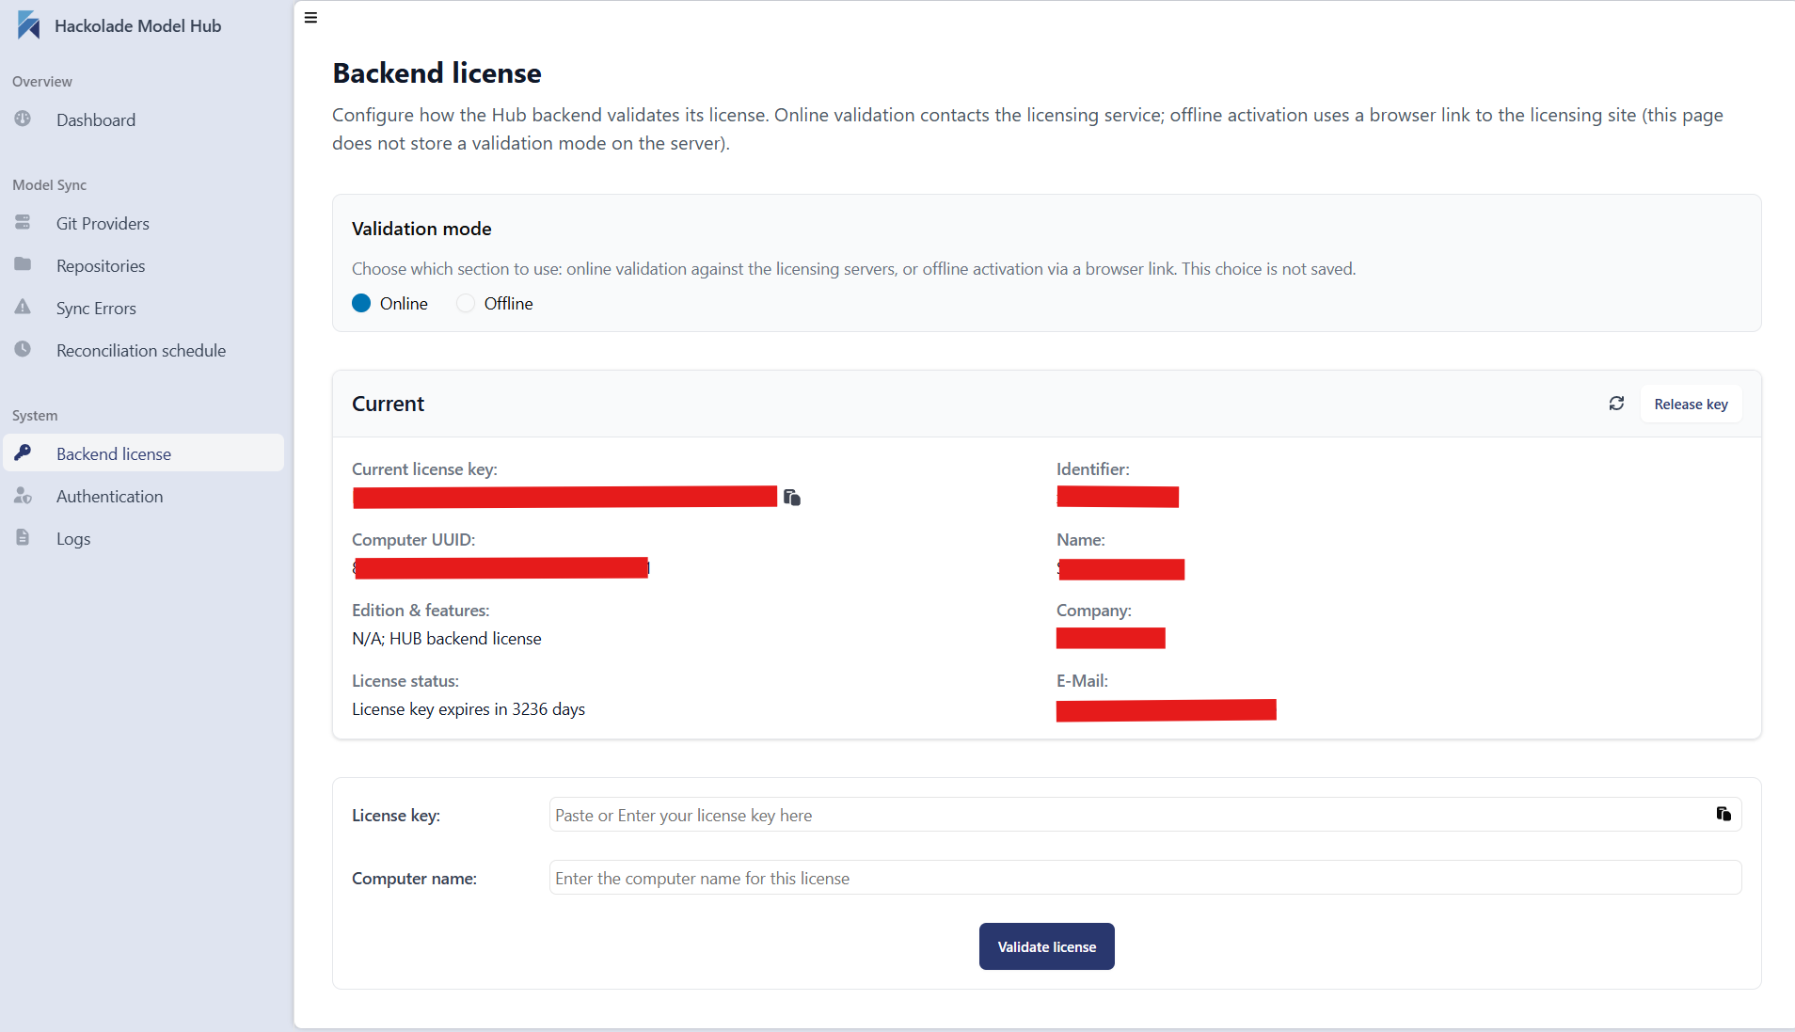This screenshot has height=1032, width=1795.
Task: Click the 'License status:' label
Action: tap(405, 681)
